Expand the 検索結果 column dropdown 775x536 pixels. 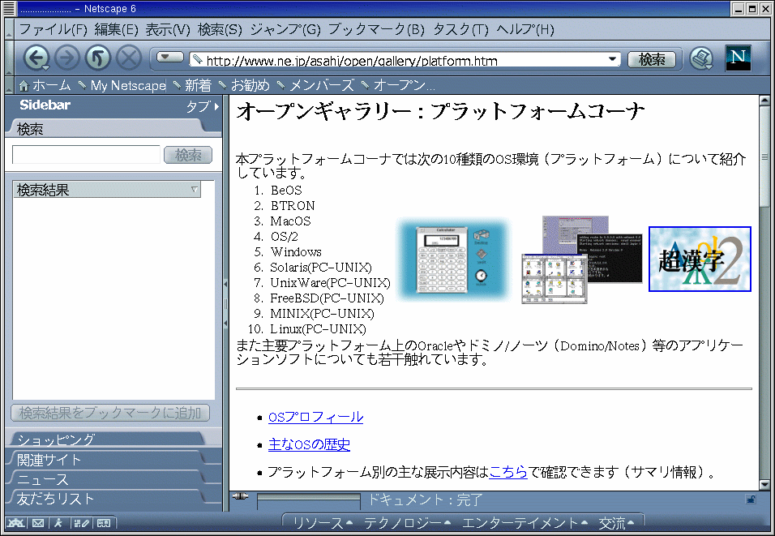tap(195, 190)
